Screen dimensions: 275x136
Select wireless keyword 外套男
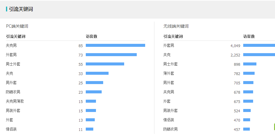pos(169,46)
